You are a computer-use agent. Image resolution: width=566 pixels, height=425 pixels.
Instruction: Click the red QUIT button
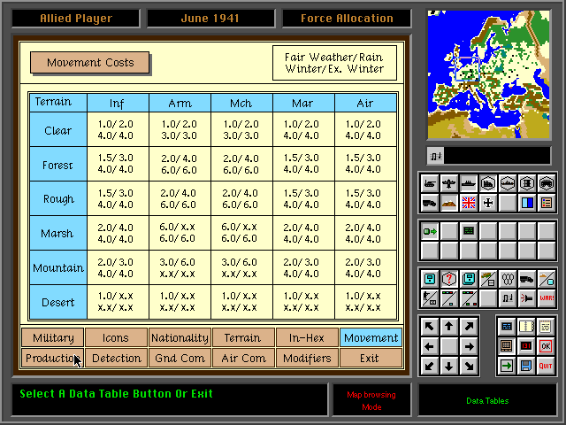coord(546,366)
